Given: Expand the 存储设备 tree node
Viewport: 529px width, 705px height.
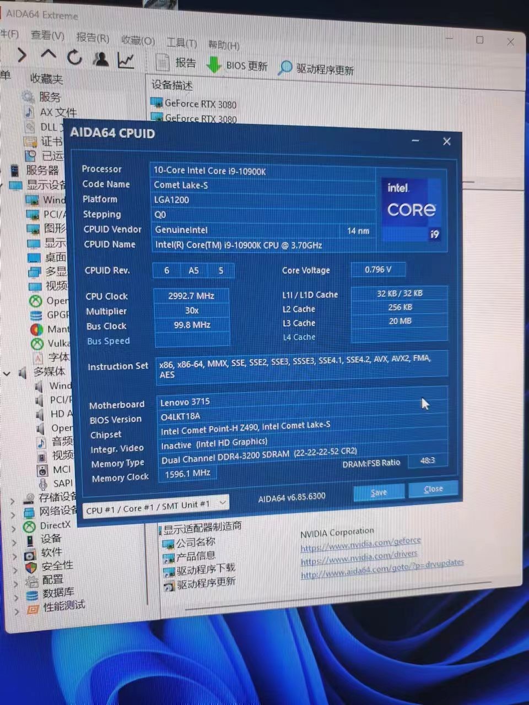Looking at the screenshot, I should point(12,501).
